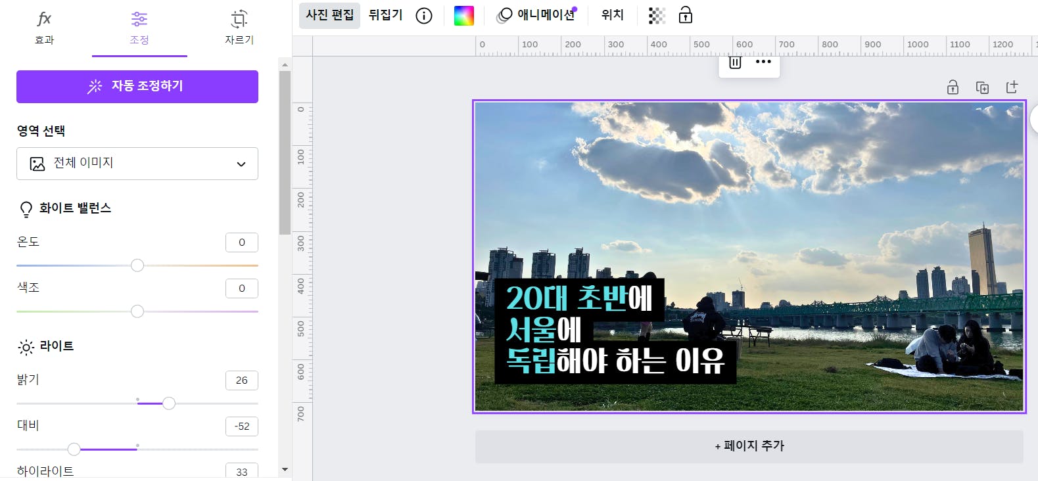The height and width of the screenshot is (481, 1038).
Task: Open the 뒤집기 flip menu
Action: [x=385, y=15]
